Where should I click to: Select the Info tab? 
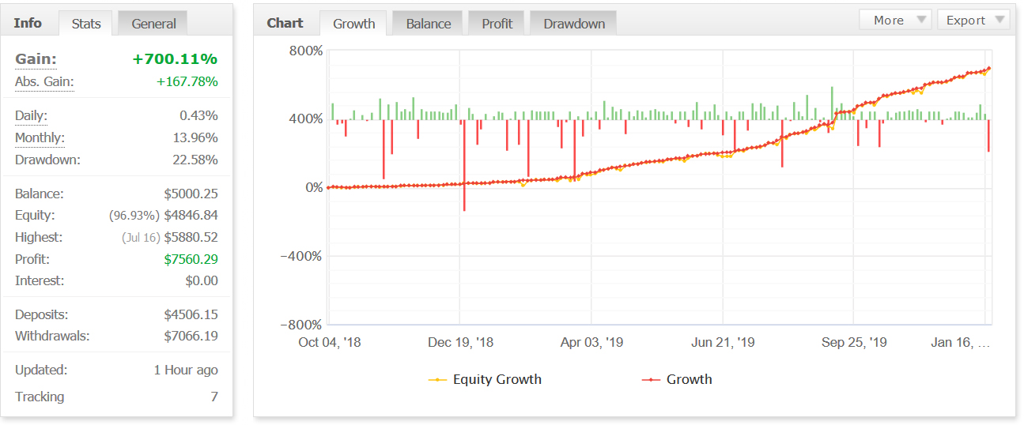[28, 23]
